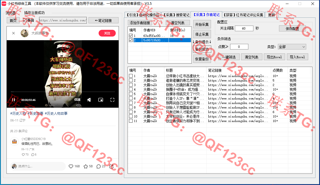Tick the checkbox for note row 8
Image resolution: width=320 pixels, height=185 pixels.
pyautogui.click(x=131, y=107)
